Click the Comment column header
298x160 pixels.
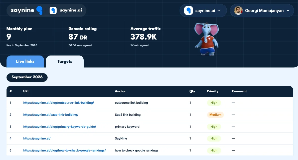239,91
